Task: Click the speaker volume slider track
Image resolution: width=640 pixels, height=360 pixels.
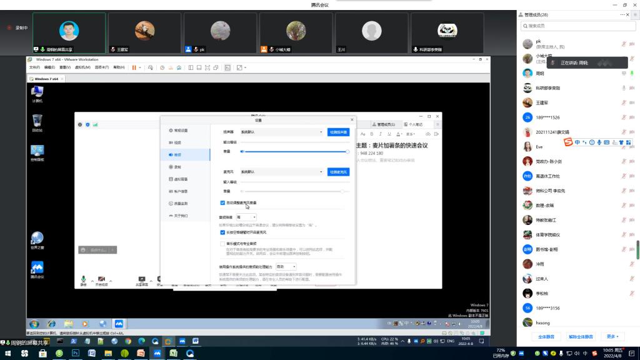Action: point(294,151)
